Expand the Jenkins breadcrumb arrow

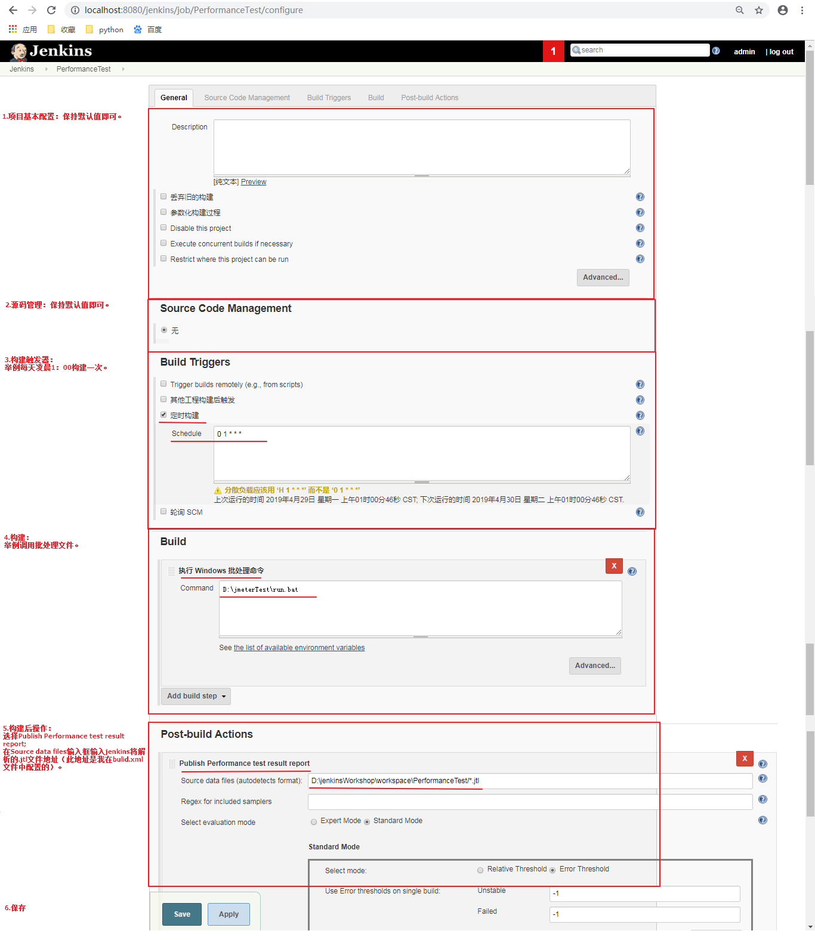coord(46,69)
